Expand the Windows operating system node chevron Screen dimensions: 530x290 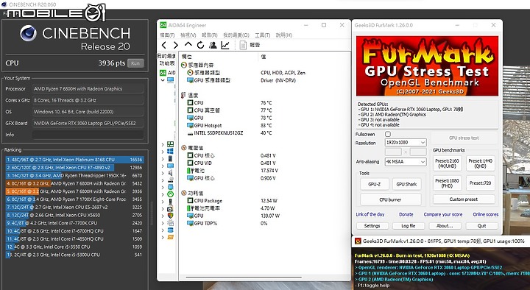click(x=163, y=152)
